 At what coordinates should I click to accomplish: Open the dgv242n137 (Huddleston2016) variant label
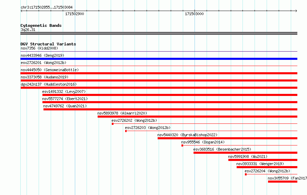(49, 84)
